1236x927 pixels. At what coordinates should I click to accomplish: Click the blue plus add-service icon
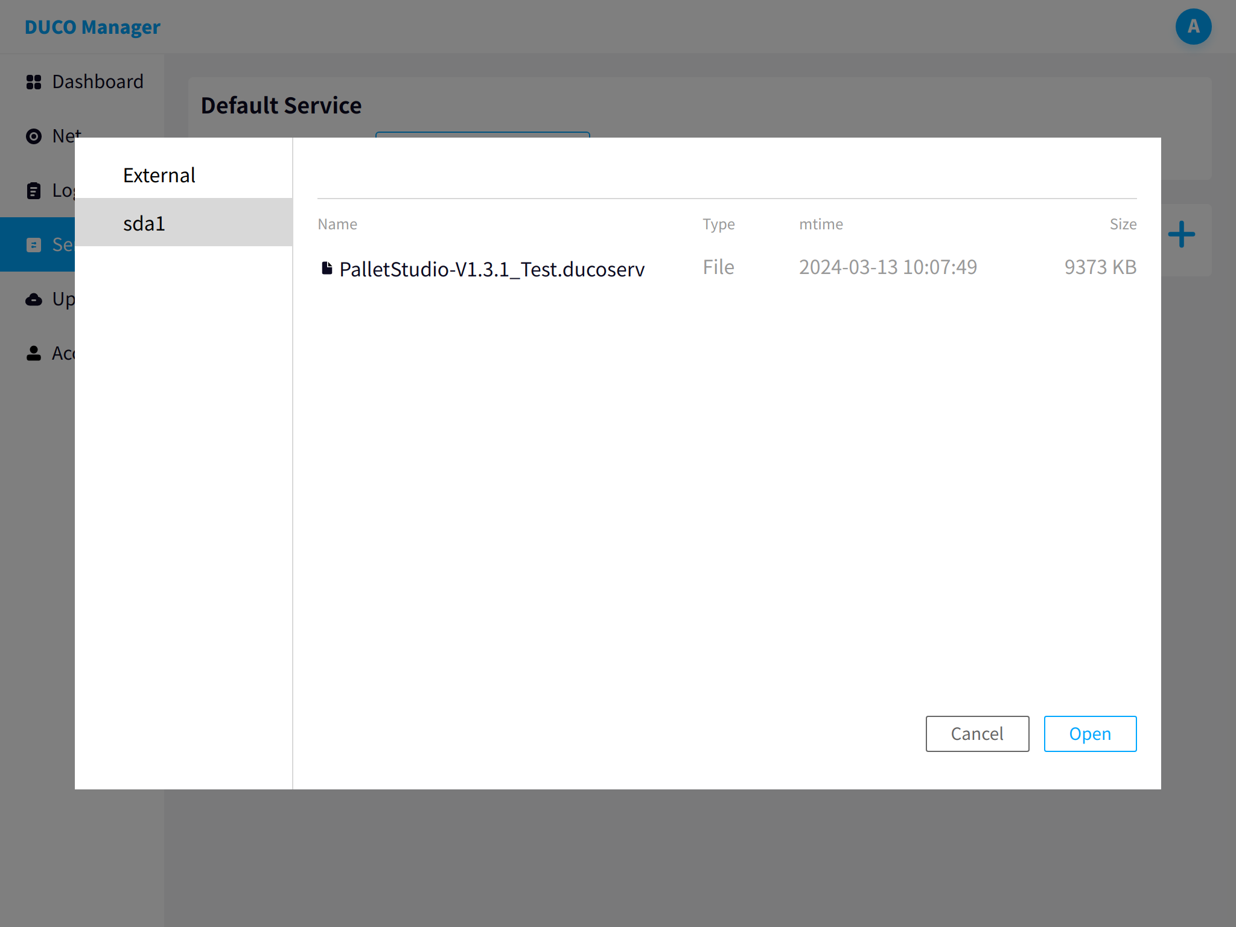coord(1181,235)
